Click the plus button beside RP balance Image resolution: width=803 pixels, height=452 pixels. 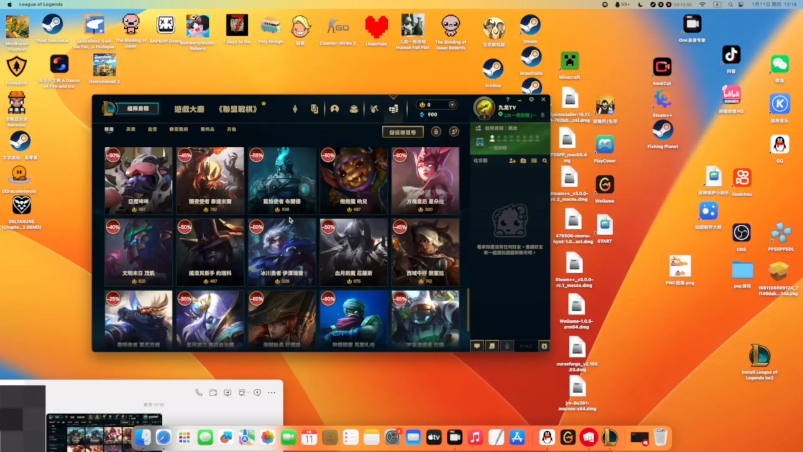(452, 105)
